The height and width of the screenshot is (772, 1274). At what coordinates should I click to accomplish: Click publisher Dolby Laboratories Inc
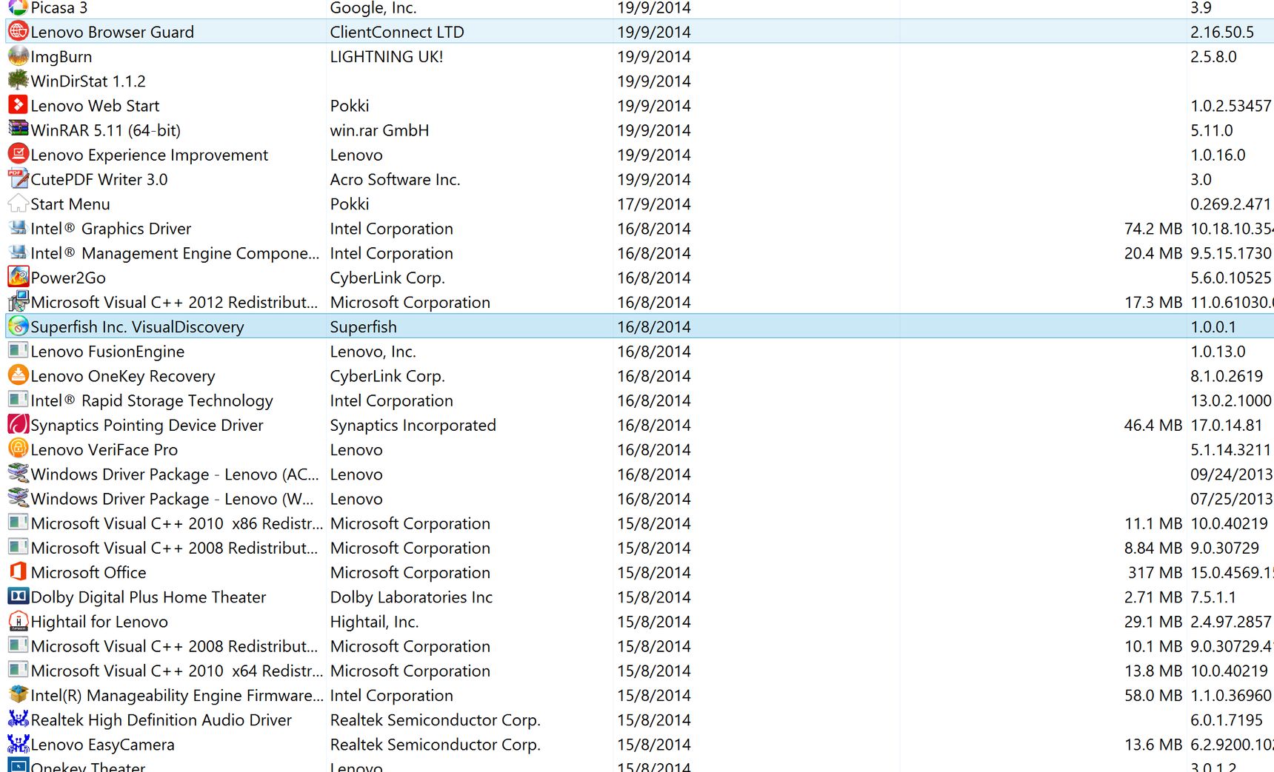(411, 597)
